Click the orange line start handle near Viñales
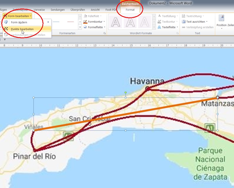The width and height of the screenshot is (234, 188). pyautogui.click(x=34, y=131)
